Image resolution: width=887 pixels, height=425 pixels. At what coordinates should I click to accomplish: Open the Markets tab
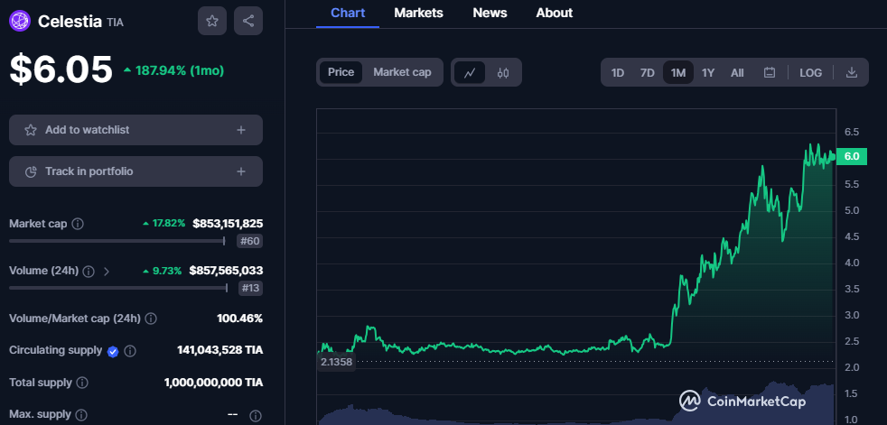tap(418, 13)
